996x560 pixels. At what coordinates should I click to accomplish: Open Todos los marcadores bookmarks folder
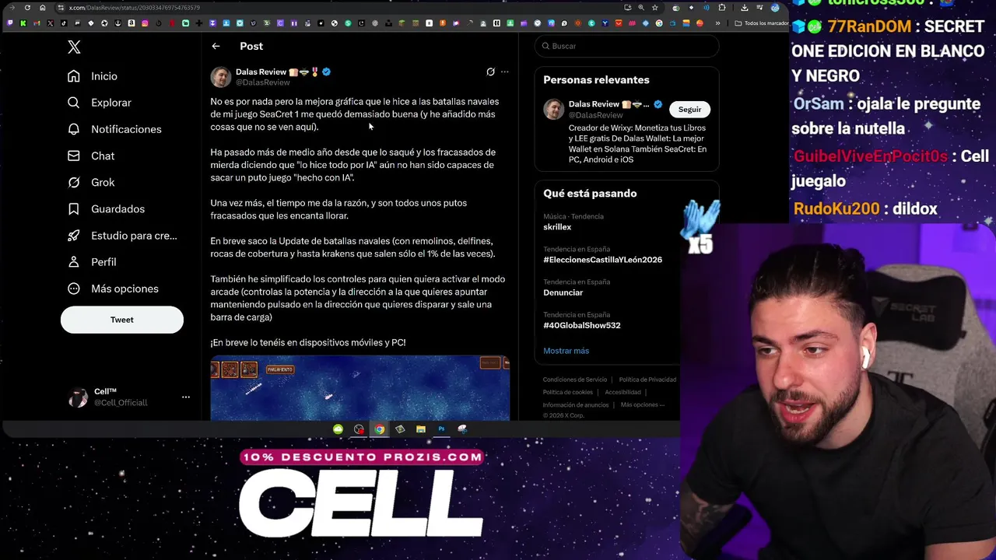[x=763, y=23]
